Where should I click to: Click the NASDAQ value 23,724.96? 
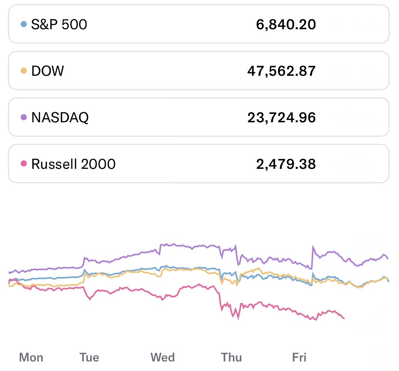(x=282, y=118)
